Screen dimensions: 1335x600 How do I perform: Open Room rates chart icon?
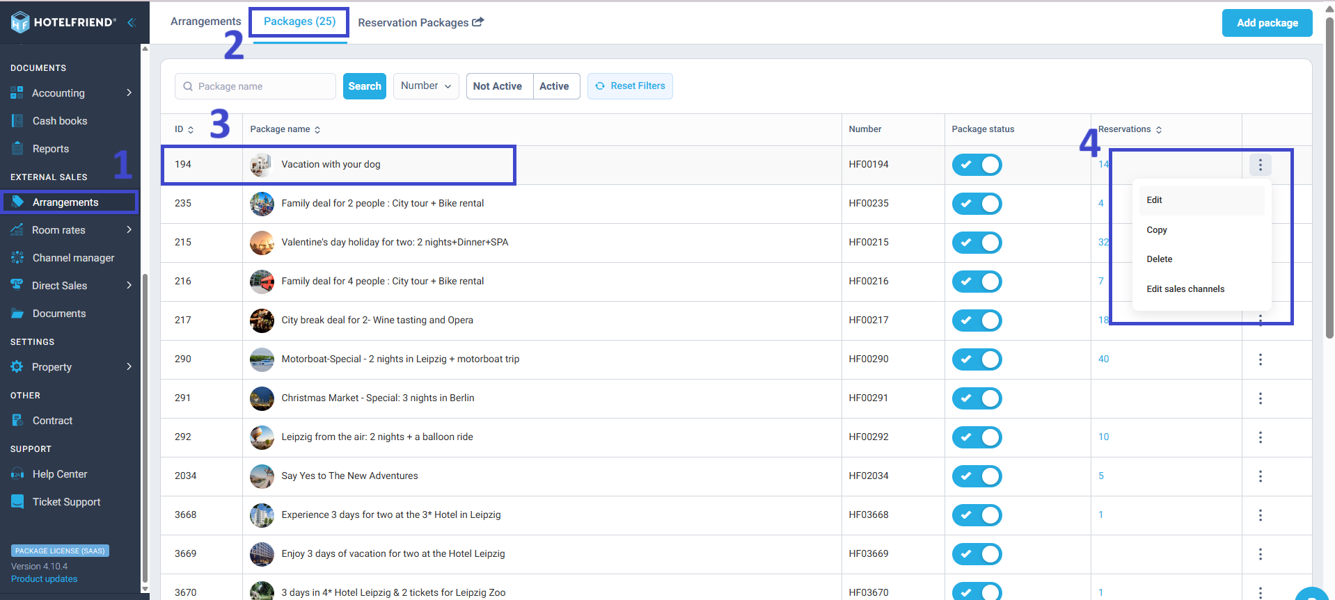(x=17, y=229)
